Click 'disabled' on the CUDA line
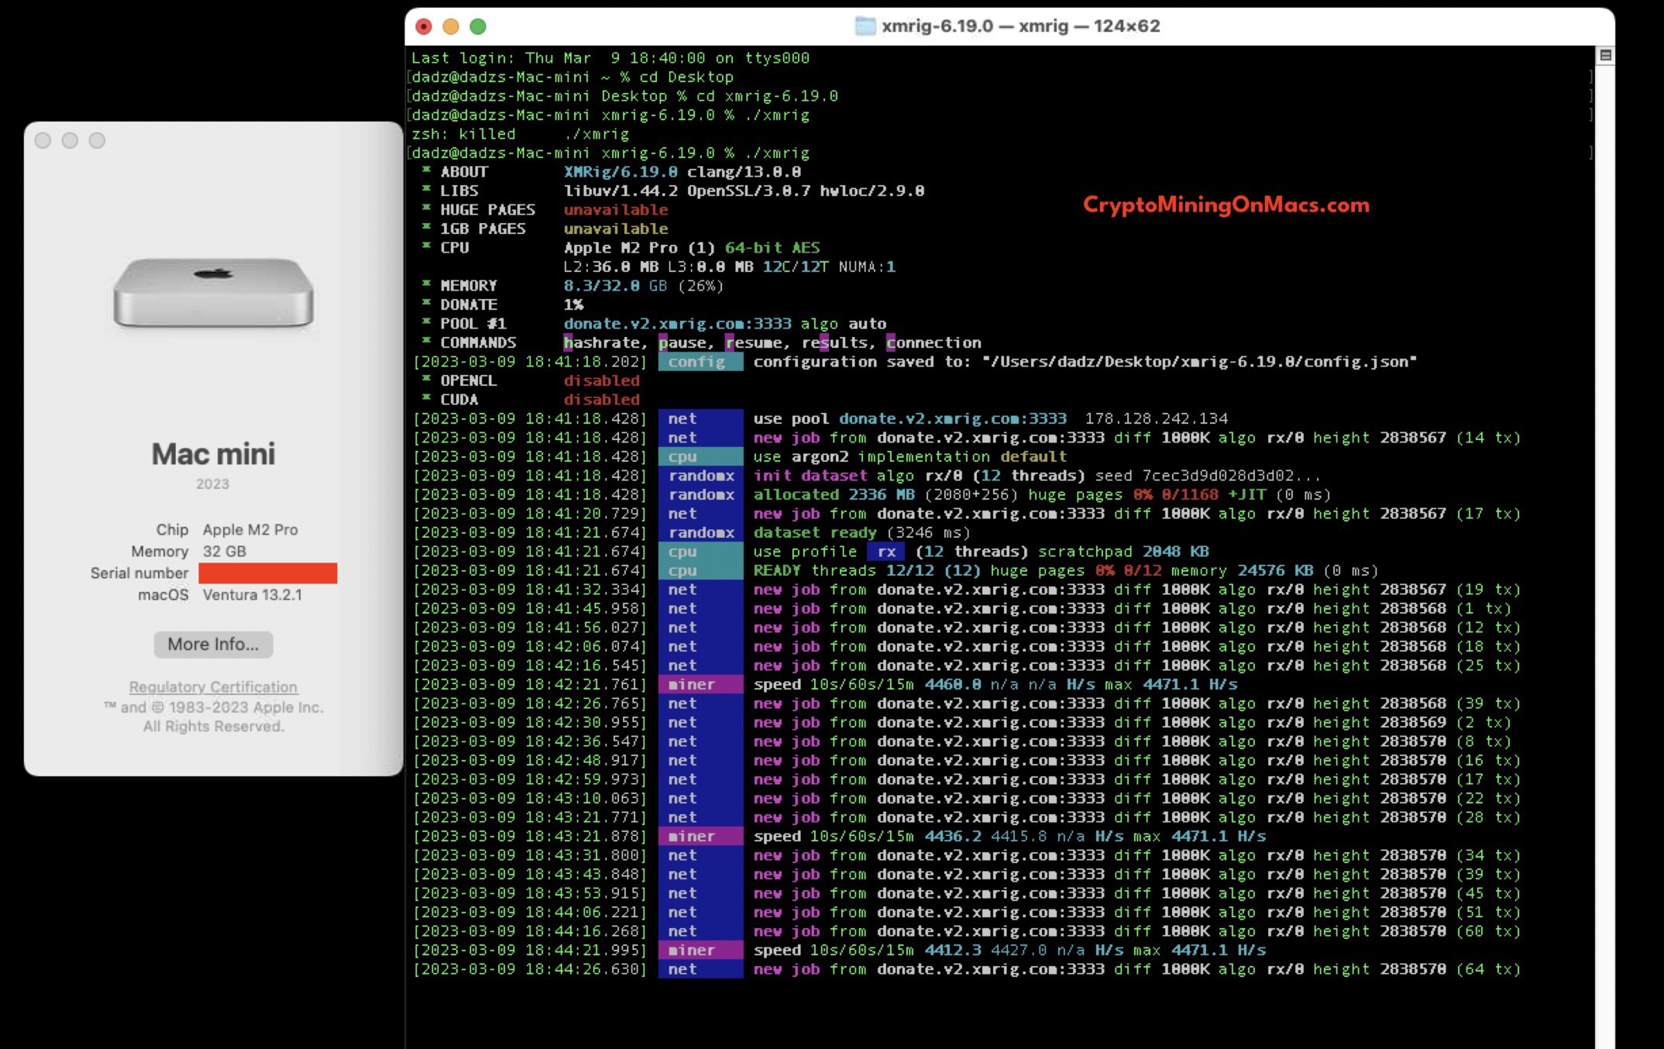This screenshot has width=1664, height=1049. point(602,400)
